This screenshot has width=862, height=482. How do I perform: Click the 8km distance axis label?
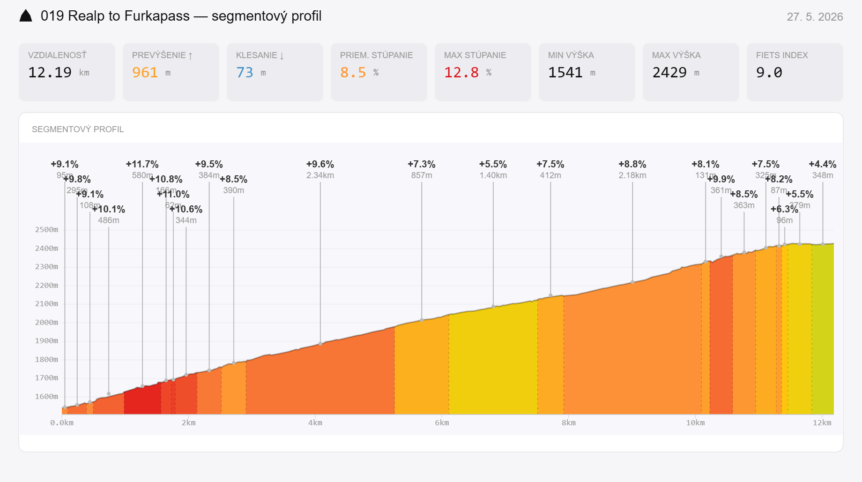click(569, 423)
